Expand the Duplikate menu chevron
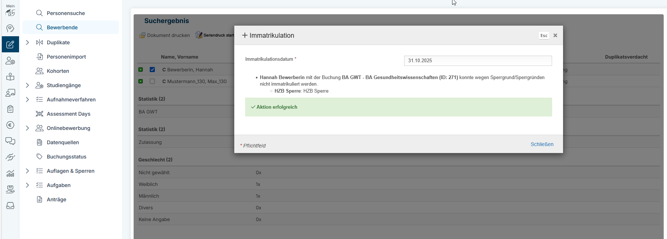667x239 pixels. coord(27,42)
